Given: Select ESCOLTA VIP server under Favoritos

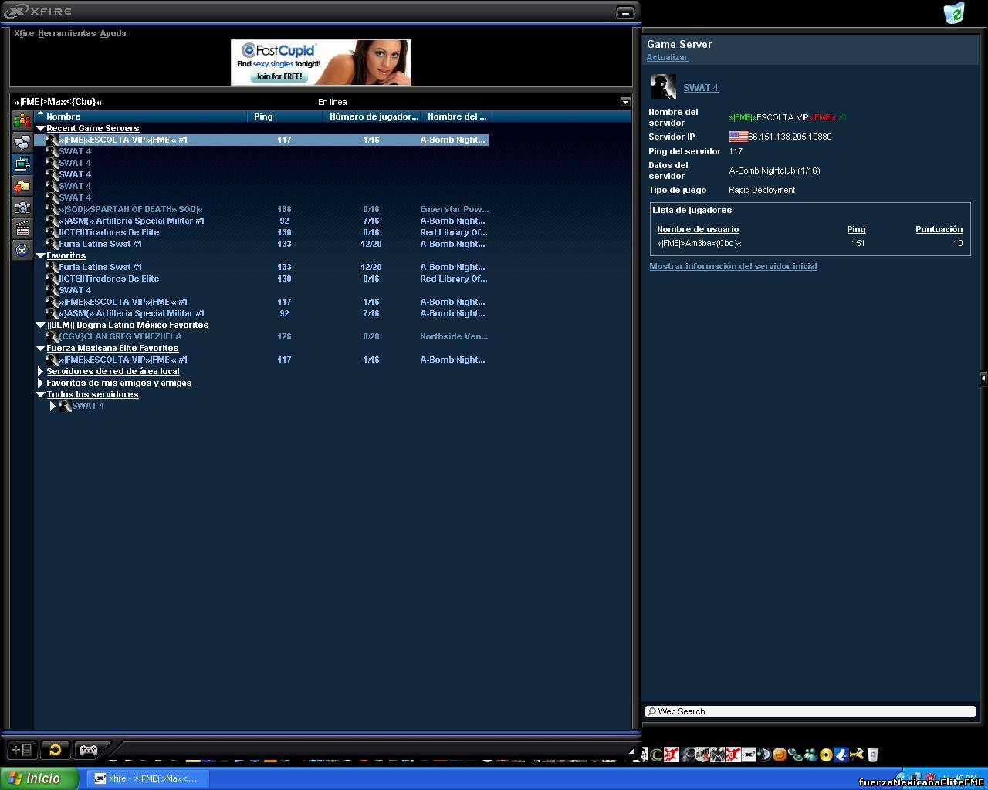Looking at the screenshot, I should (x=262, y=302).
